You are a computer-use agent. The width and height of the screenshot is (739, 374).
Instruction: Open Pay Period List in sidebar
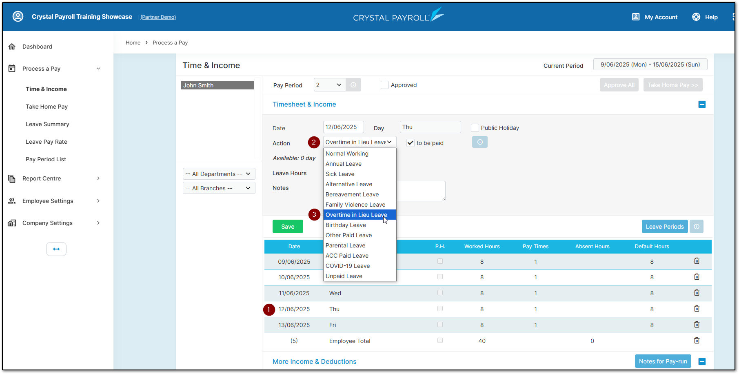pyautogui.click(x=46, y=159)
